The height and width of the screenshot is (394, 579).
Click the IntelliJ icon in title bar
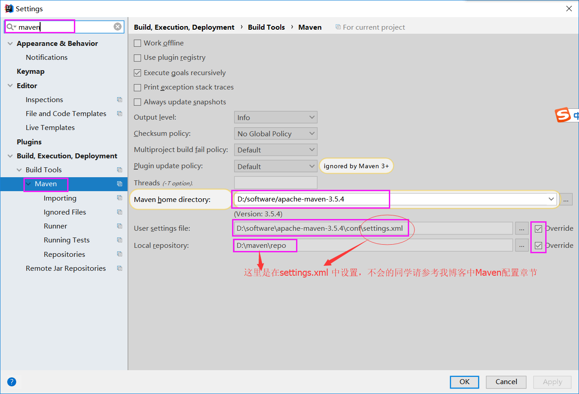[x=9, y=9]
